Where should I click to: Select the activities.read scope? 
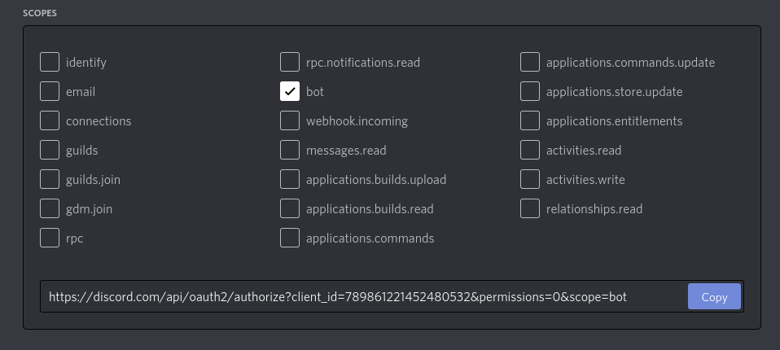[x=530, y=151]
